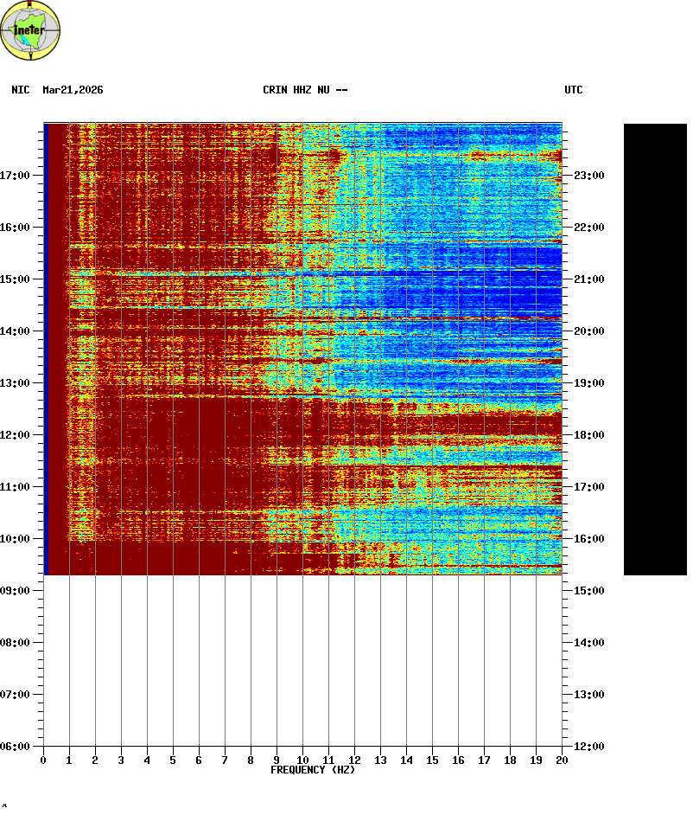The height and width of the screenshot is (815, 693).
Task: Select the NIC label in the header
Action: (20, 90)
